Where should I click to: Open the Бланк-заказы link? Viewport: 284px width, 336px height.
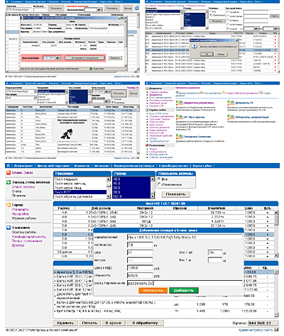(23, 187)
